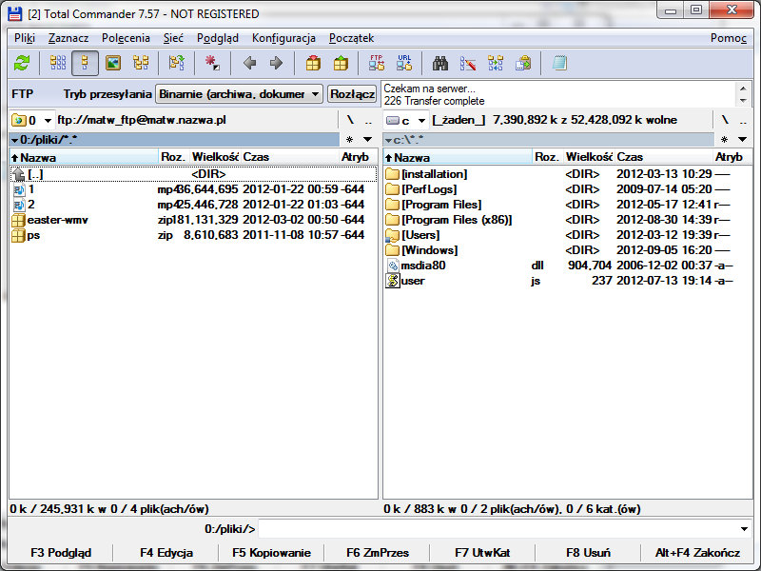Click the FTP log scroll up arrow

click(743, 89)
